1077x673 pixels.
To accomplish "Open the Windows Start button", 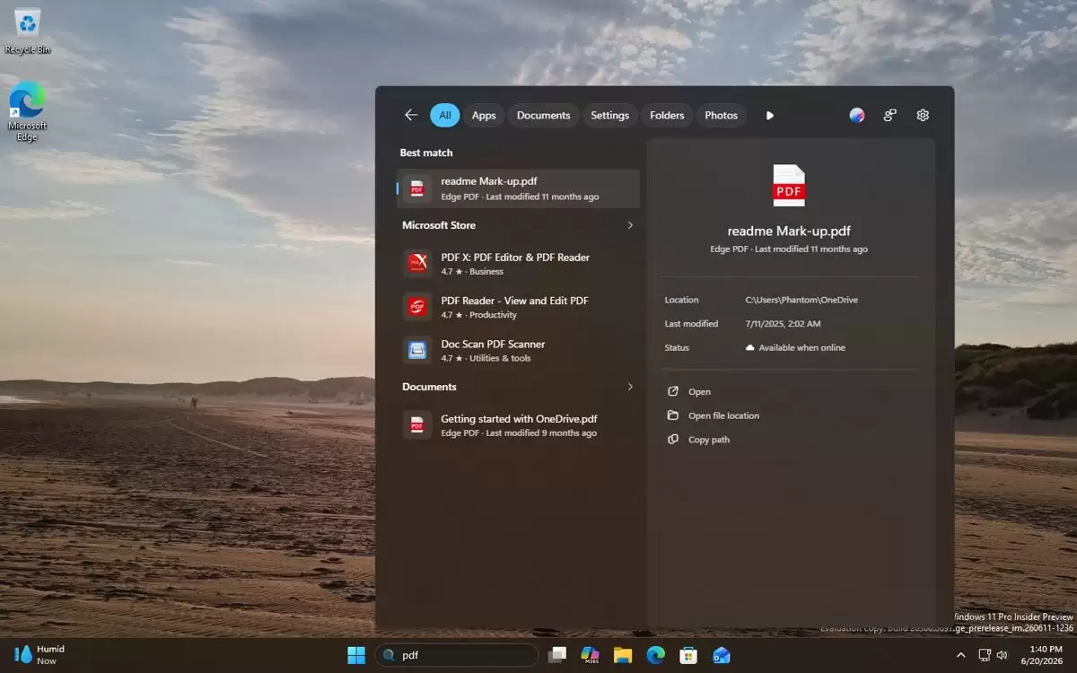I will (x=356, y=655).
